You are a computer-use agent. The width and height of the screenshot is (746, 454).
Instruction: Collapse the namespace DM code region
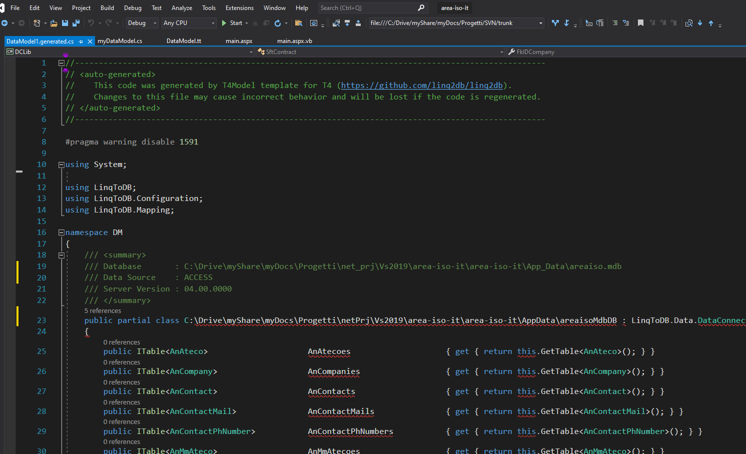click(x=61, y=232)
